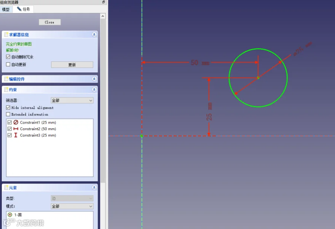Viewport: 335px width, 229px height.
Task: Click the 50 mm dimension label
Action: tap(200, 62)
